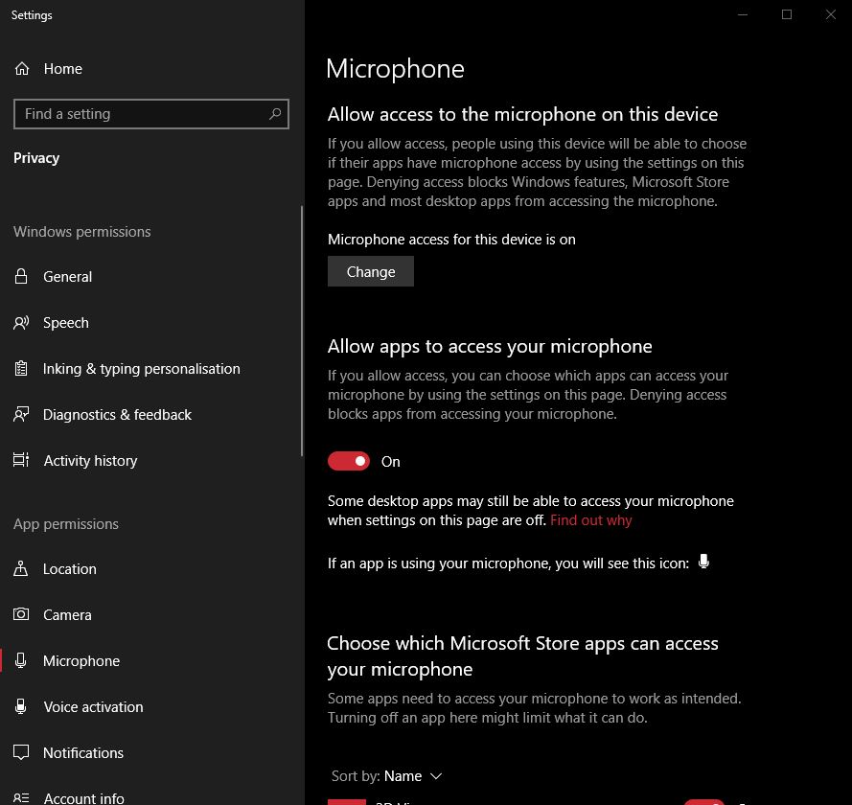Minimize the Settings window
This screenshot has height=805, width=852.
pos(743,14)
